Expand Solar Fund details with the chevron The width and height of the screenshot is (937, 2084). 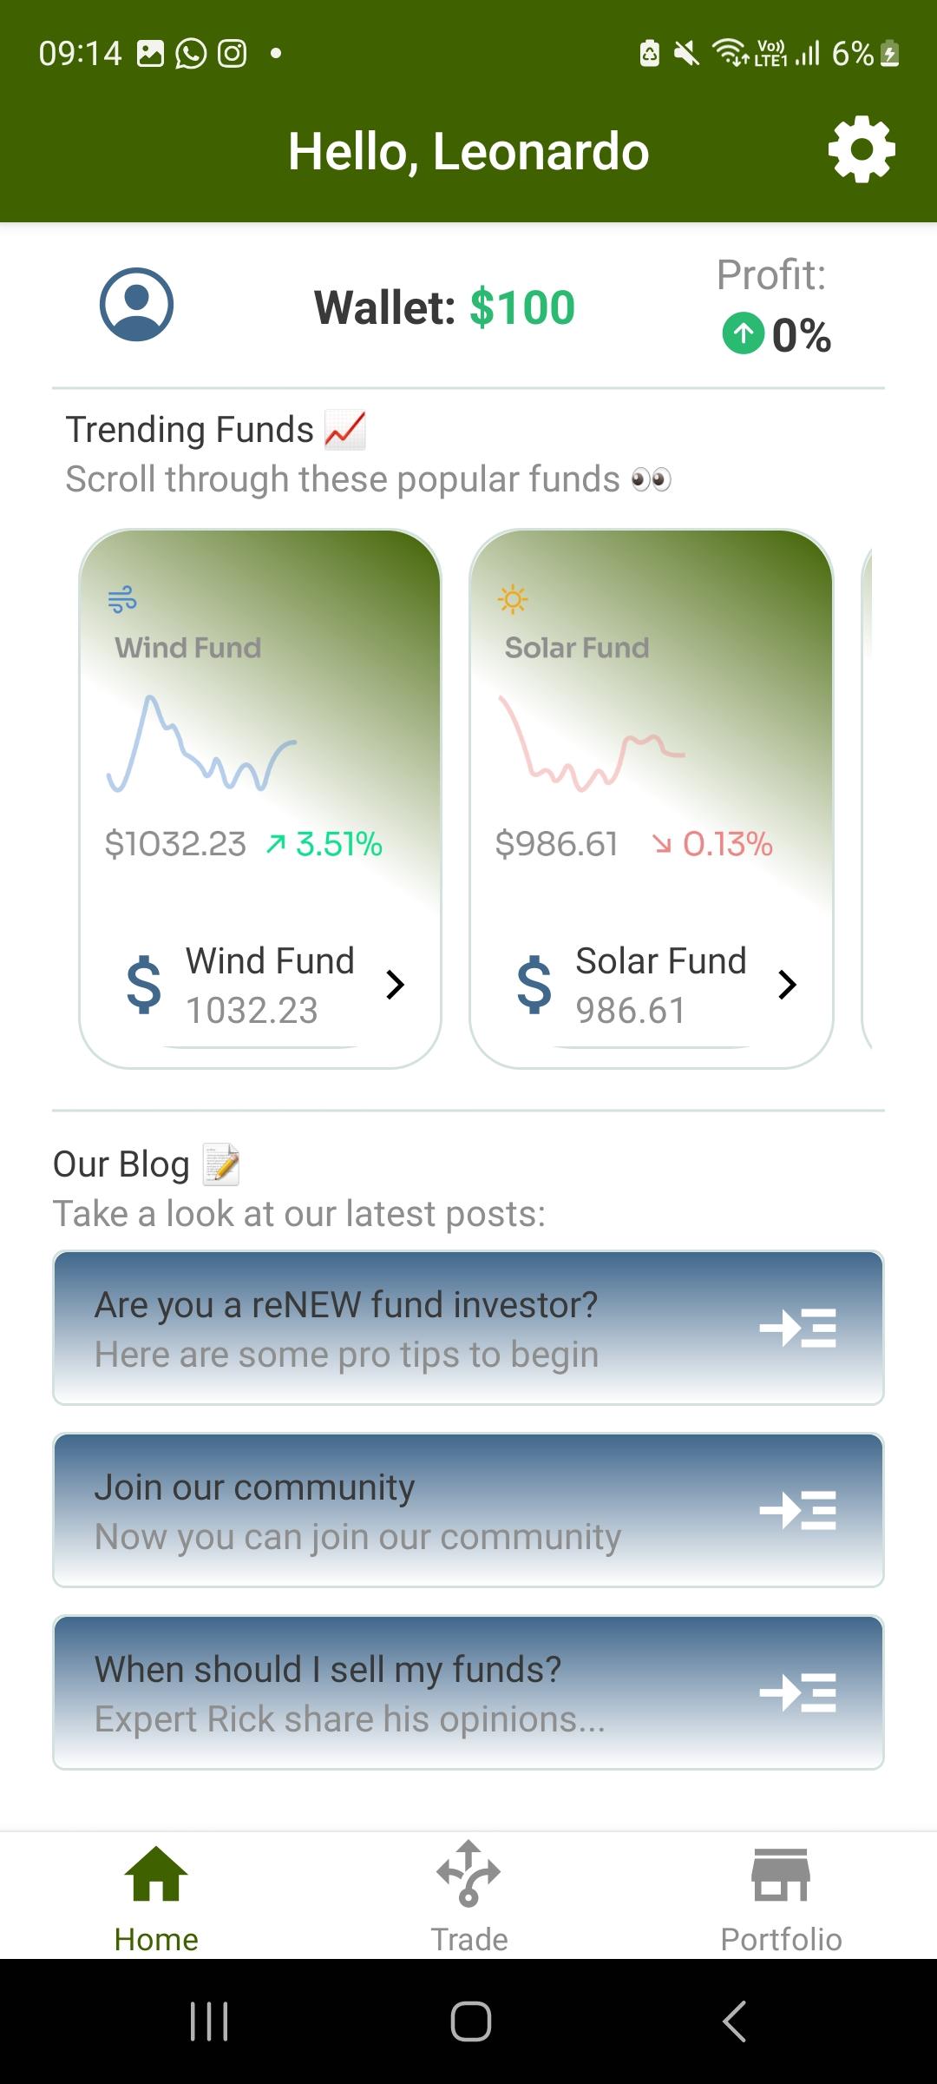787,985
